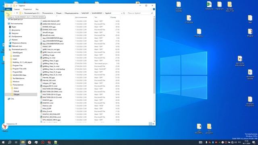
Task: Click SolidCAM in address breadcrumb
Action: pyautogui.click(x=85, y=13)
